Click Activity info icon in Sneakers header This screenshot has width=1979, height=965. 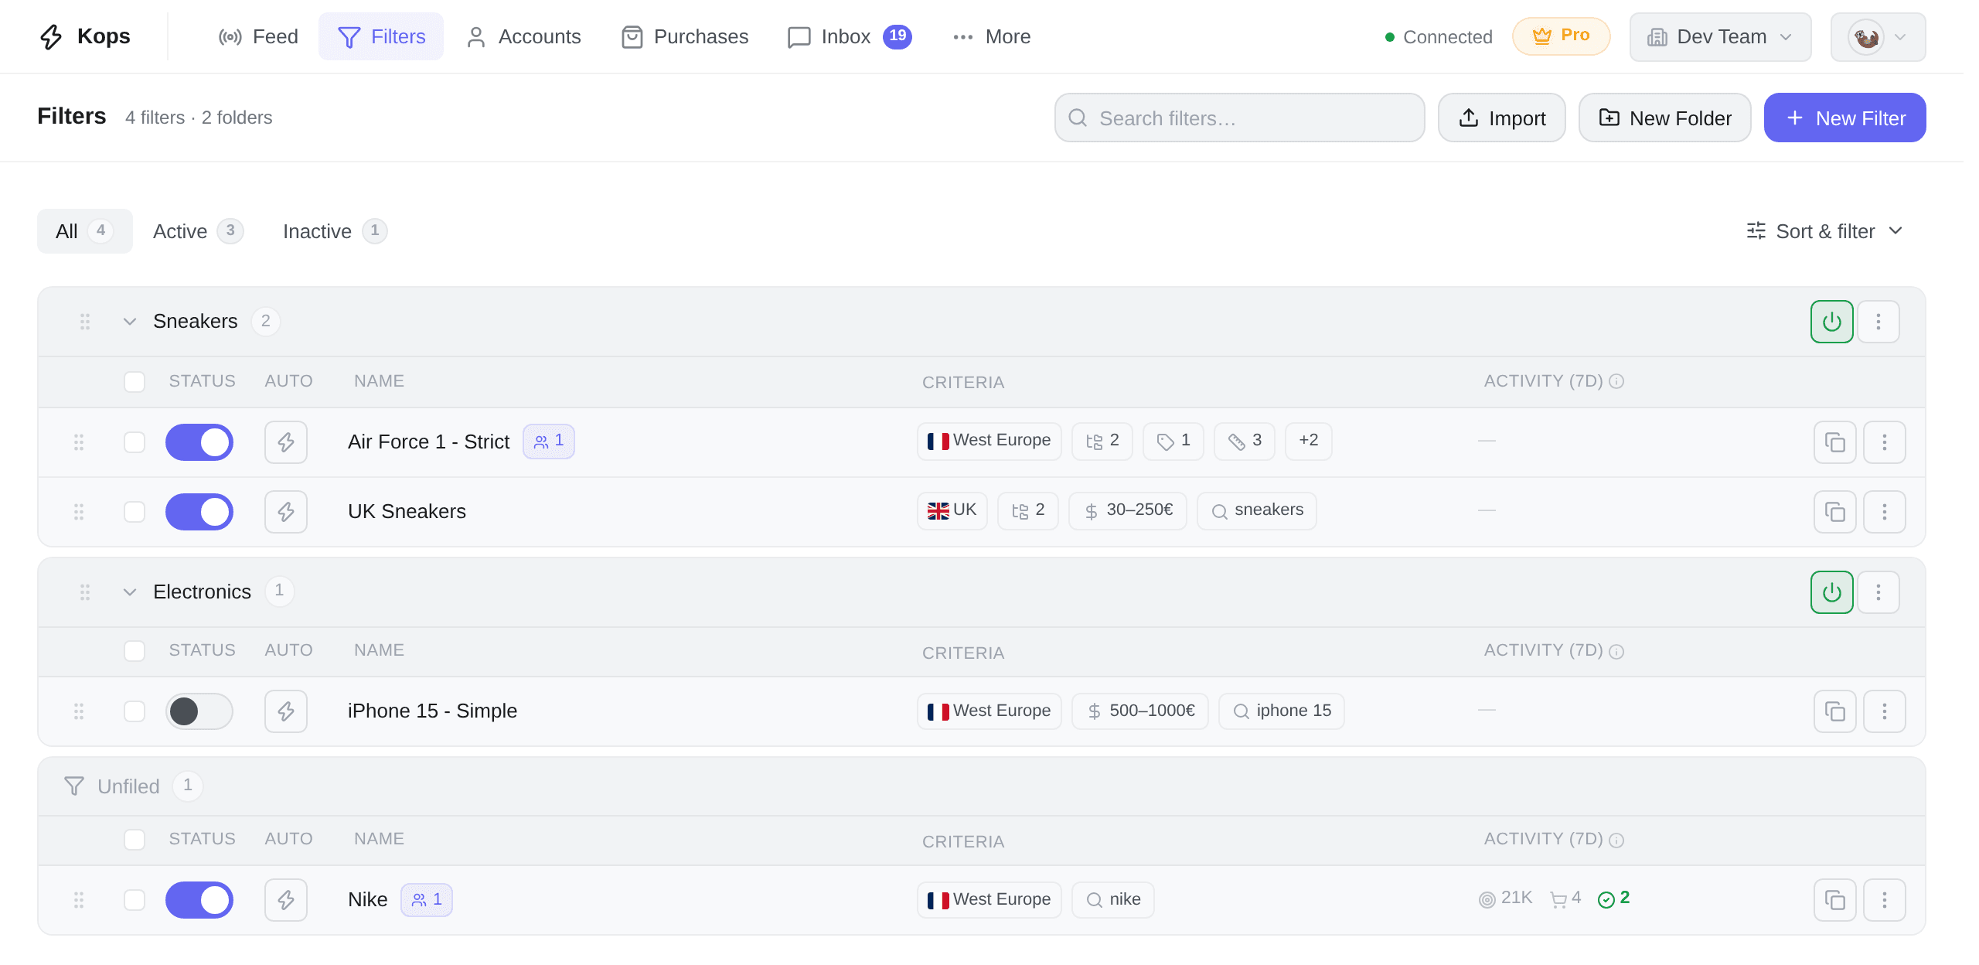[x=1616, y=381]
